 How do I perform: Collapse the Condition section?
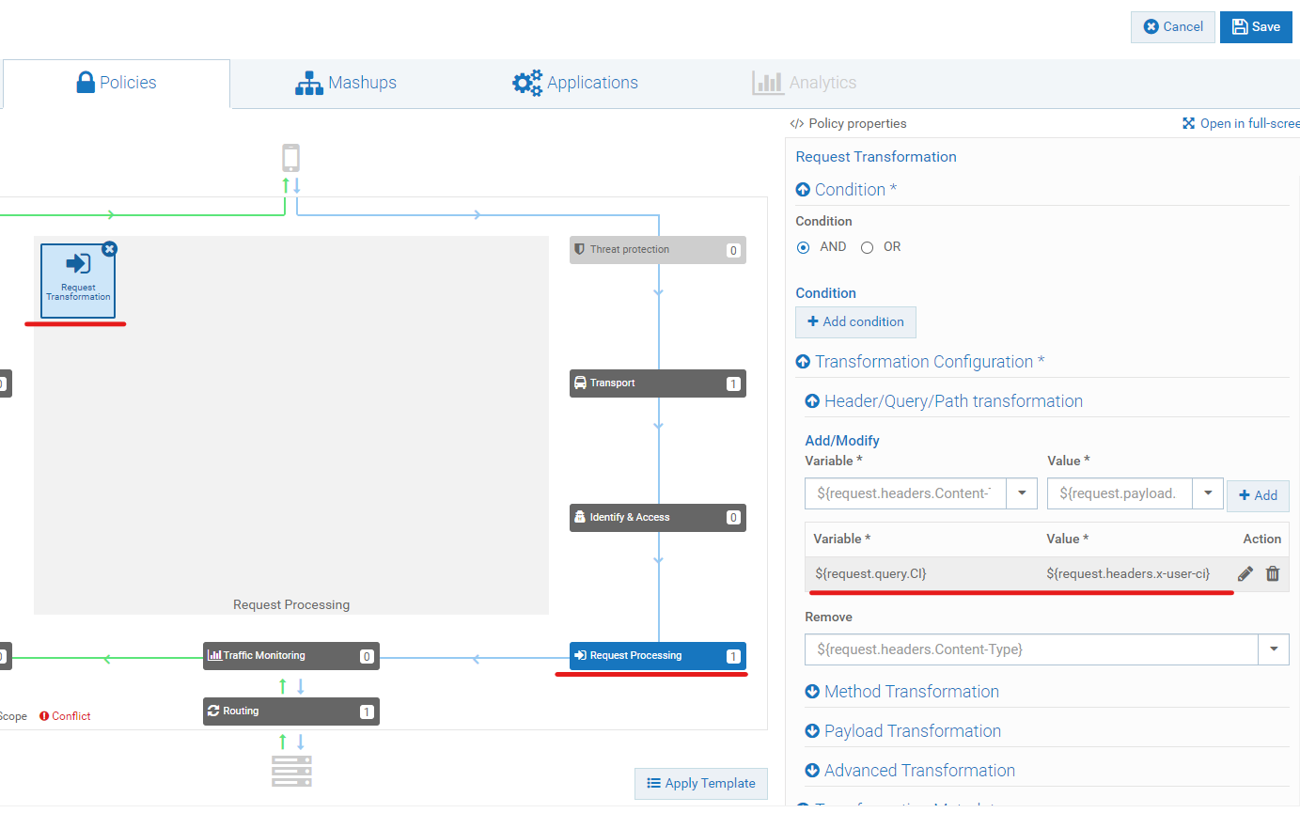point(804,190)
